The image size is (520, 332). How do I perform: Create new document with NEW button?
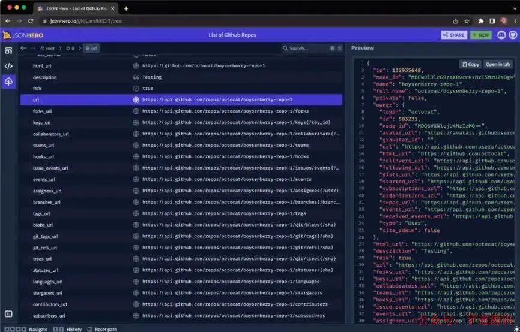tap(481, 35)
